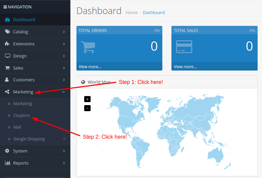This screenshot has width=262, height=178.
Task: Click the 0% value in Total Sales tile
Action: click(252, 31)
